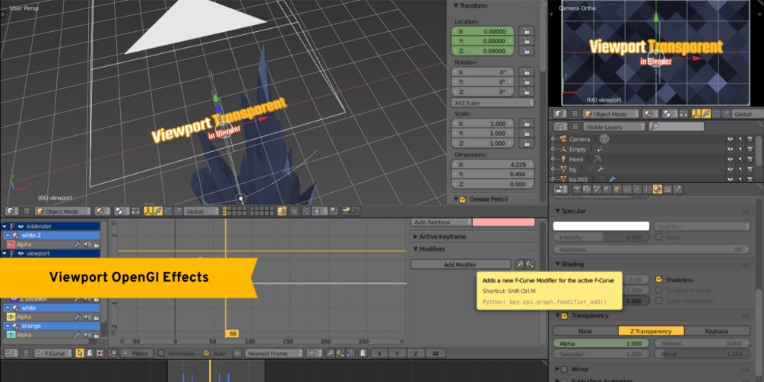
Task: Enable the Mirror checkbox
Action: (x=564, y=369)
